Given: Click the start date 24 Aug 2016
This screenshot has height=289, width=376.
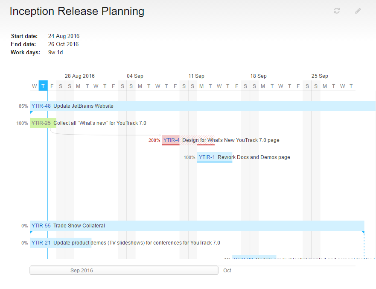Looking at the screenshot, I should pos(63,36).
